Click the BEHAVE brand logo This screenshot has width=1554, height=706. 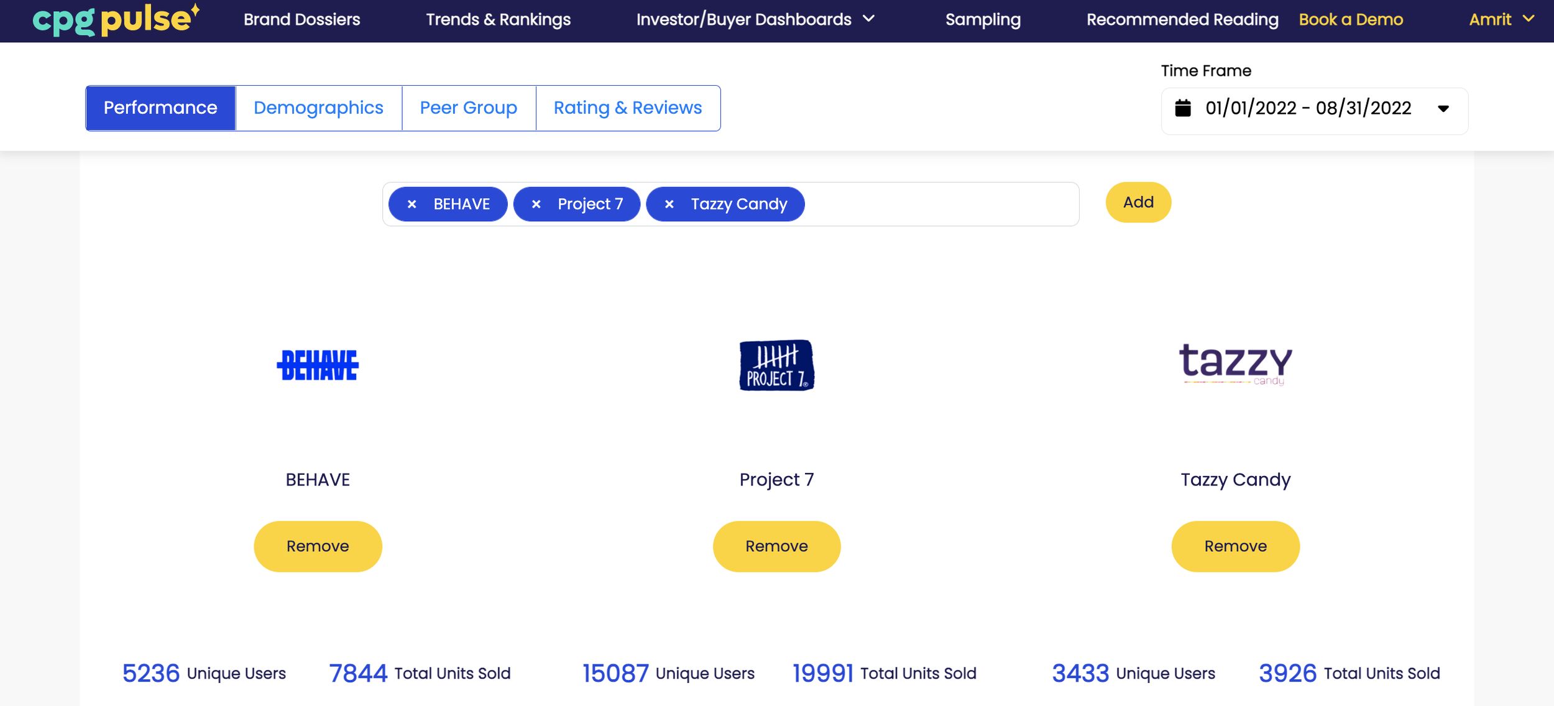tap(318, 365)
